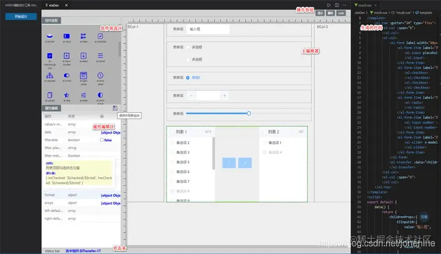Image resolution: width=441 pixels, height=254 pixels.
Task: Select the left-defaul... property row
Action: 82,211
